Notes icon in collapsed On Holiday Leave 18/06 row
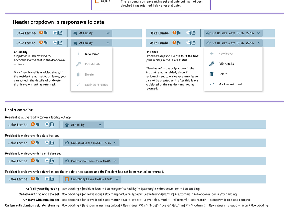The image size is (293, 219). coord(193,33)
